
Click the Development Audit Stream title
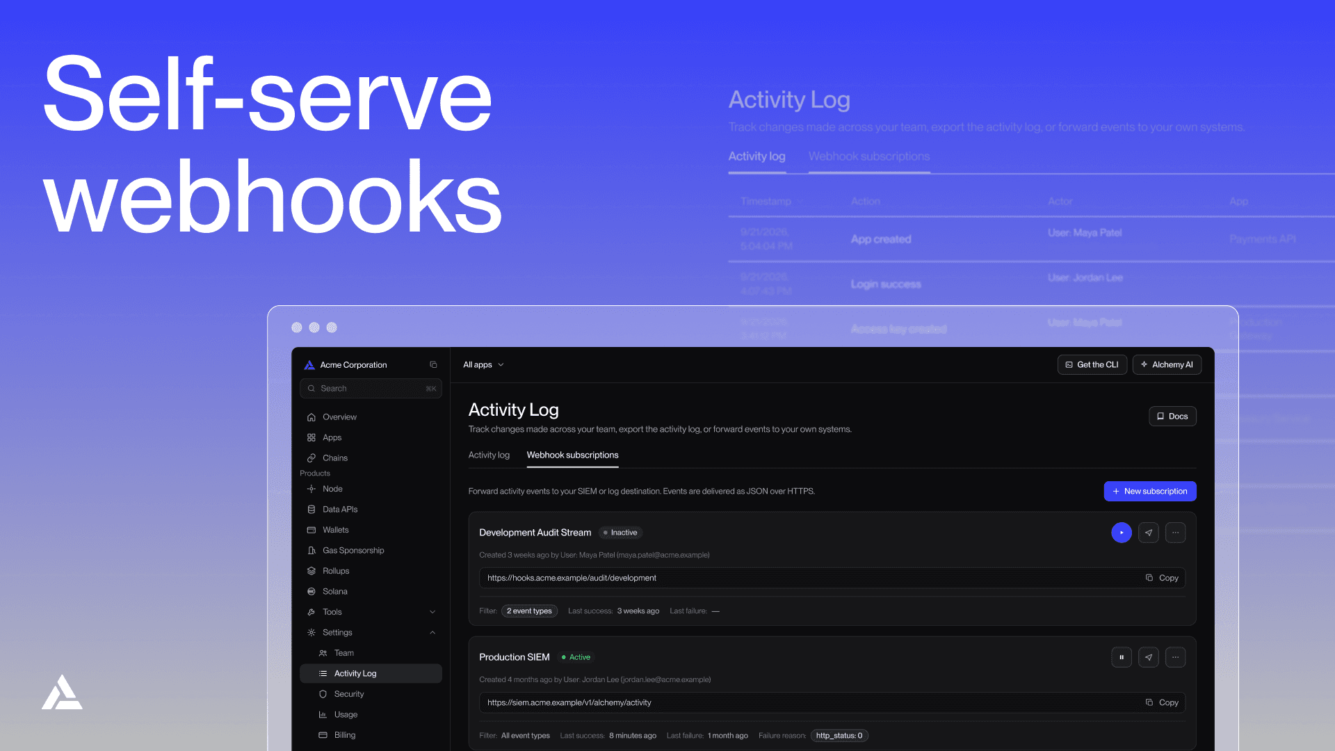pyautogui.click(x=535, y=533)
